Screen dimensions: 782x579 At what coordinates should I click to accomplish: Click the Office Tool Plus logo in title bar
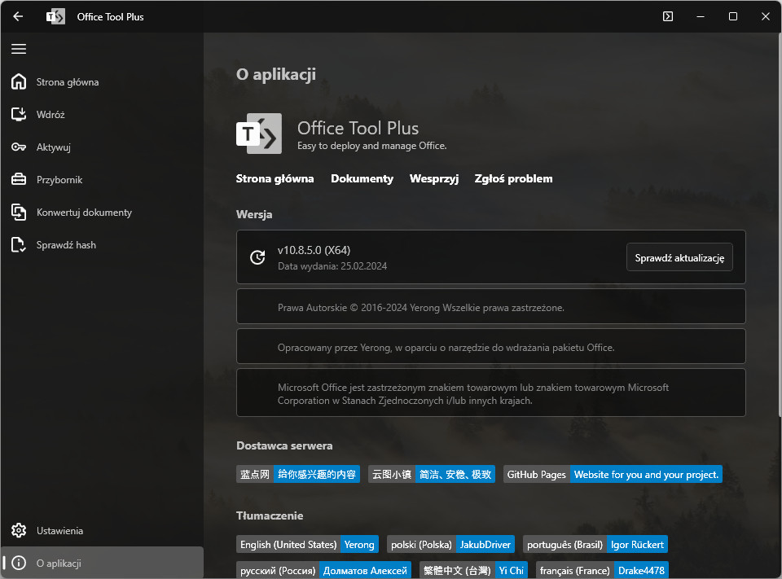pos(55,17)
